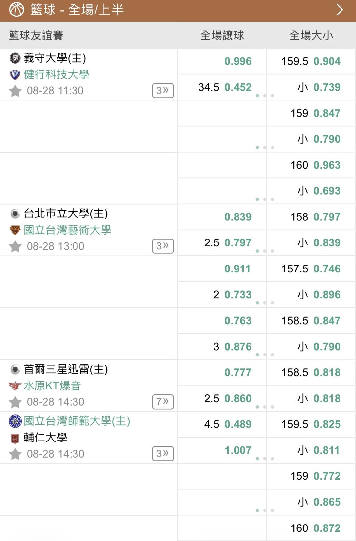Click the 水原KT爆音 team logo
The image size is (356, 541).
click(x=15, y=385)
